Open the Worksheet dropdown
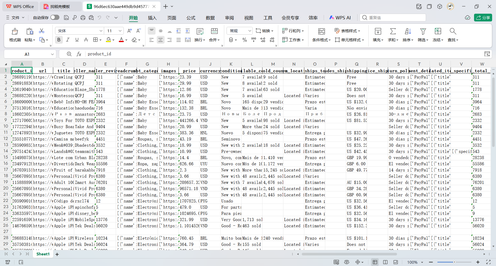 coord(293,40)
